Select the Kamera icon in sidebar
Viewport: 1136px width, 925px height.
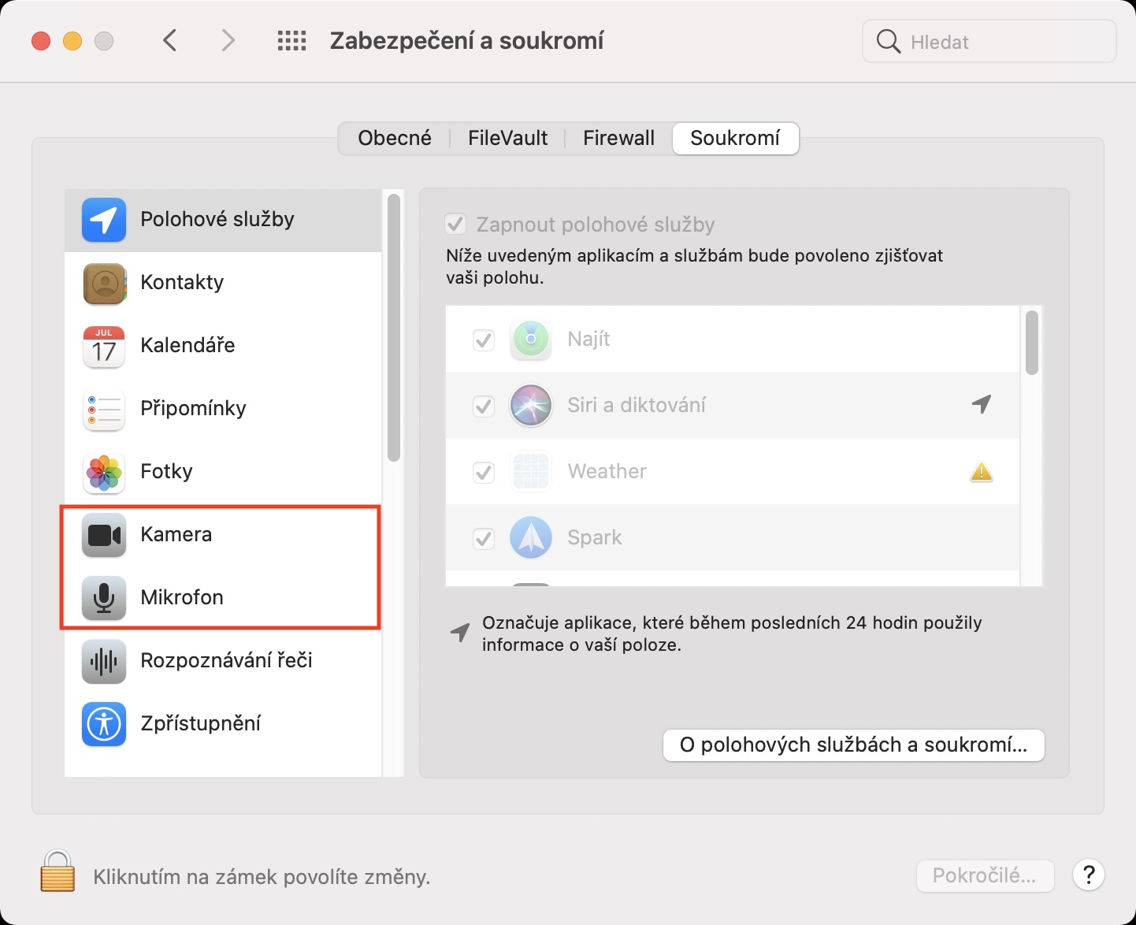[x=104, y=535]
